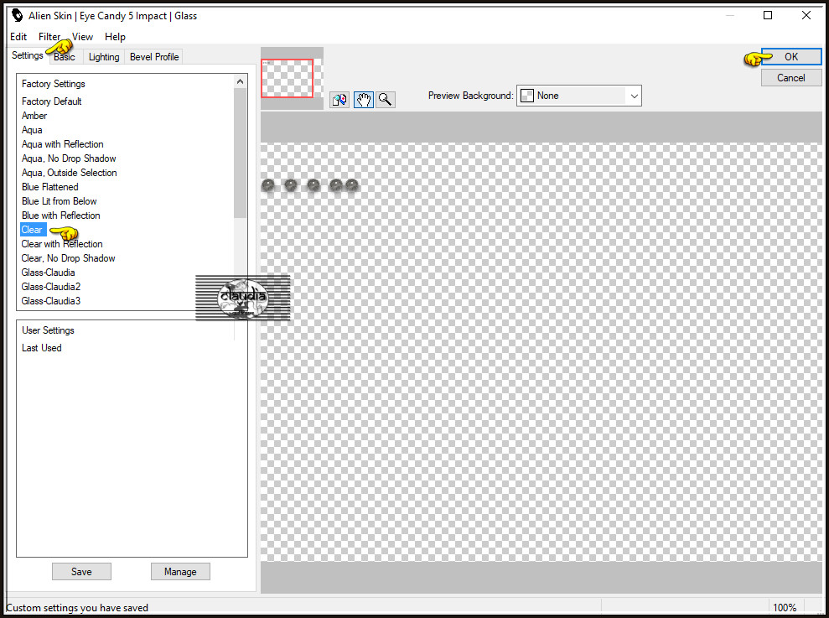The width and height of the screenshot is (829, 618).
Task: Select the Blue Lit from Below preset
Action: tap(60, 201)
